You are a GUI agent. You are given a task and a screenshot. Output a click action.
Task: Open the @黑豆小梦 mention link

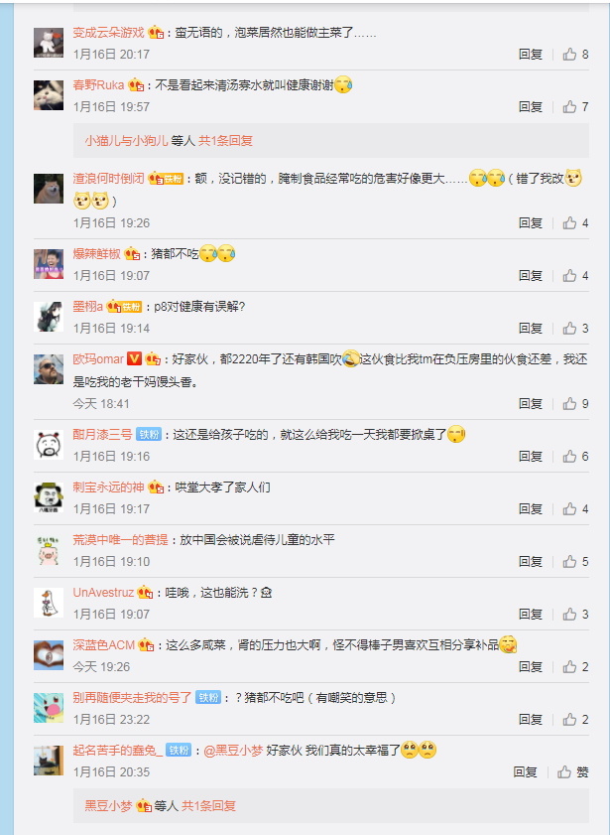click(233, 751)
